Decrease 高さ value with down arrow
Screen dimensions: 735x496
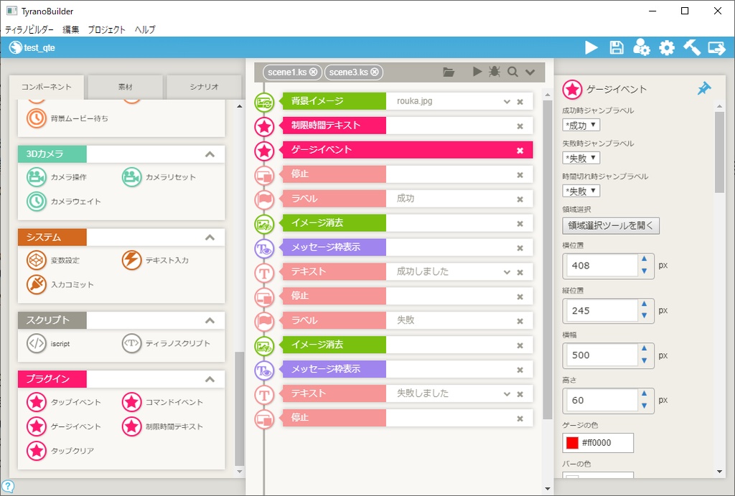[x=644, y=406]
